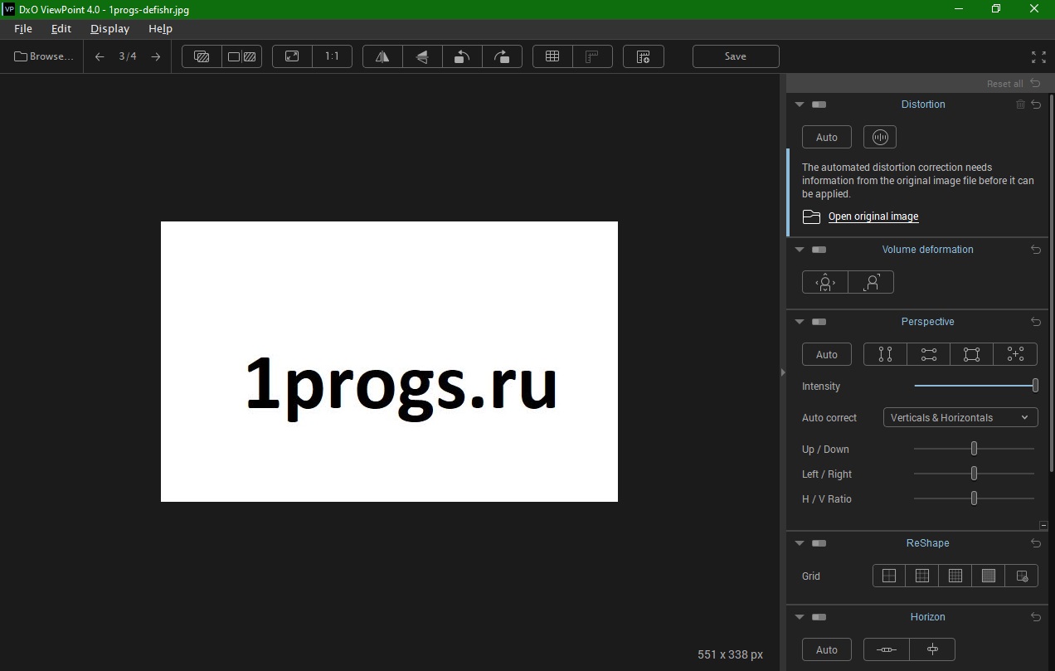Pick the horizontal volume deformation icon
1055x671 pixels.
point(824,282)
